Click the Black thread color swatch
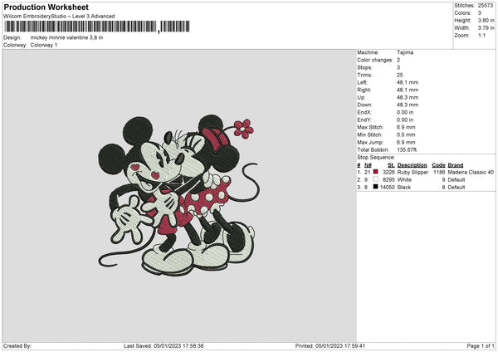Viewport: 498px width, 352px height. click(376, 187)
